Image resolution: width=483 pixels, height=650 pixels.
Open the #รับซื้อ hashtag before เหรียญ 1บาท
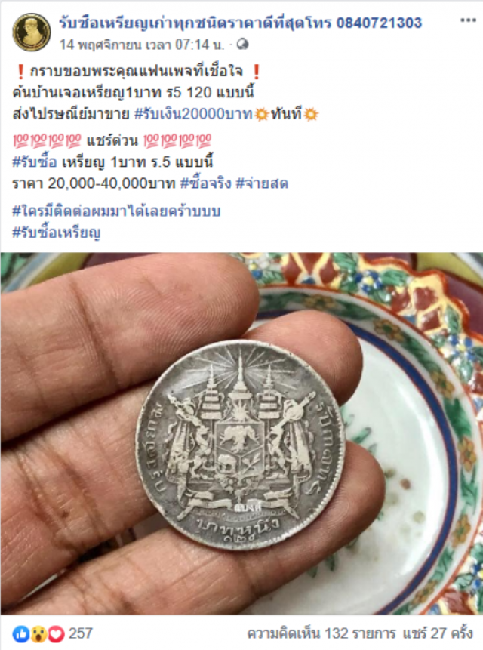coord(35,162)
